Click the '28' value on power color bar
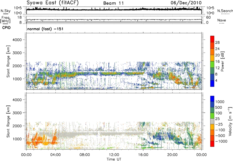The image size is (233, 161). 217,42
